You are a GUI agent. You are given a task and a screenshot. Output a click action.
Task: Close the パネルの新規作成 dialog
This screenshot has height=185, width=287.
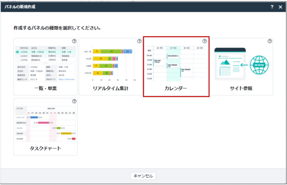[281, 7]
